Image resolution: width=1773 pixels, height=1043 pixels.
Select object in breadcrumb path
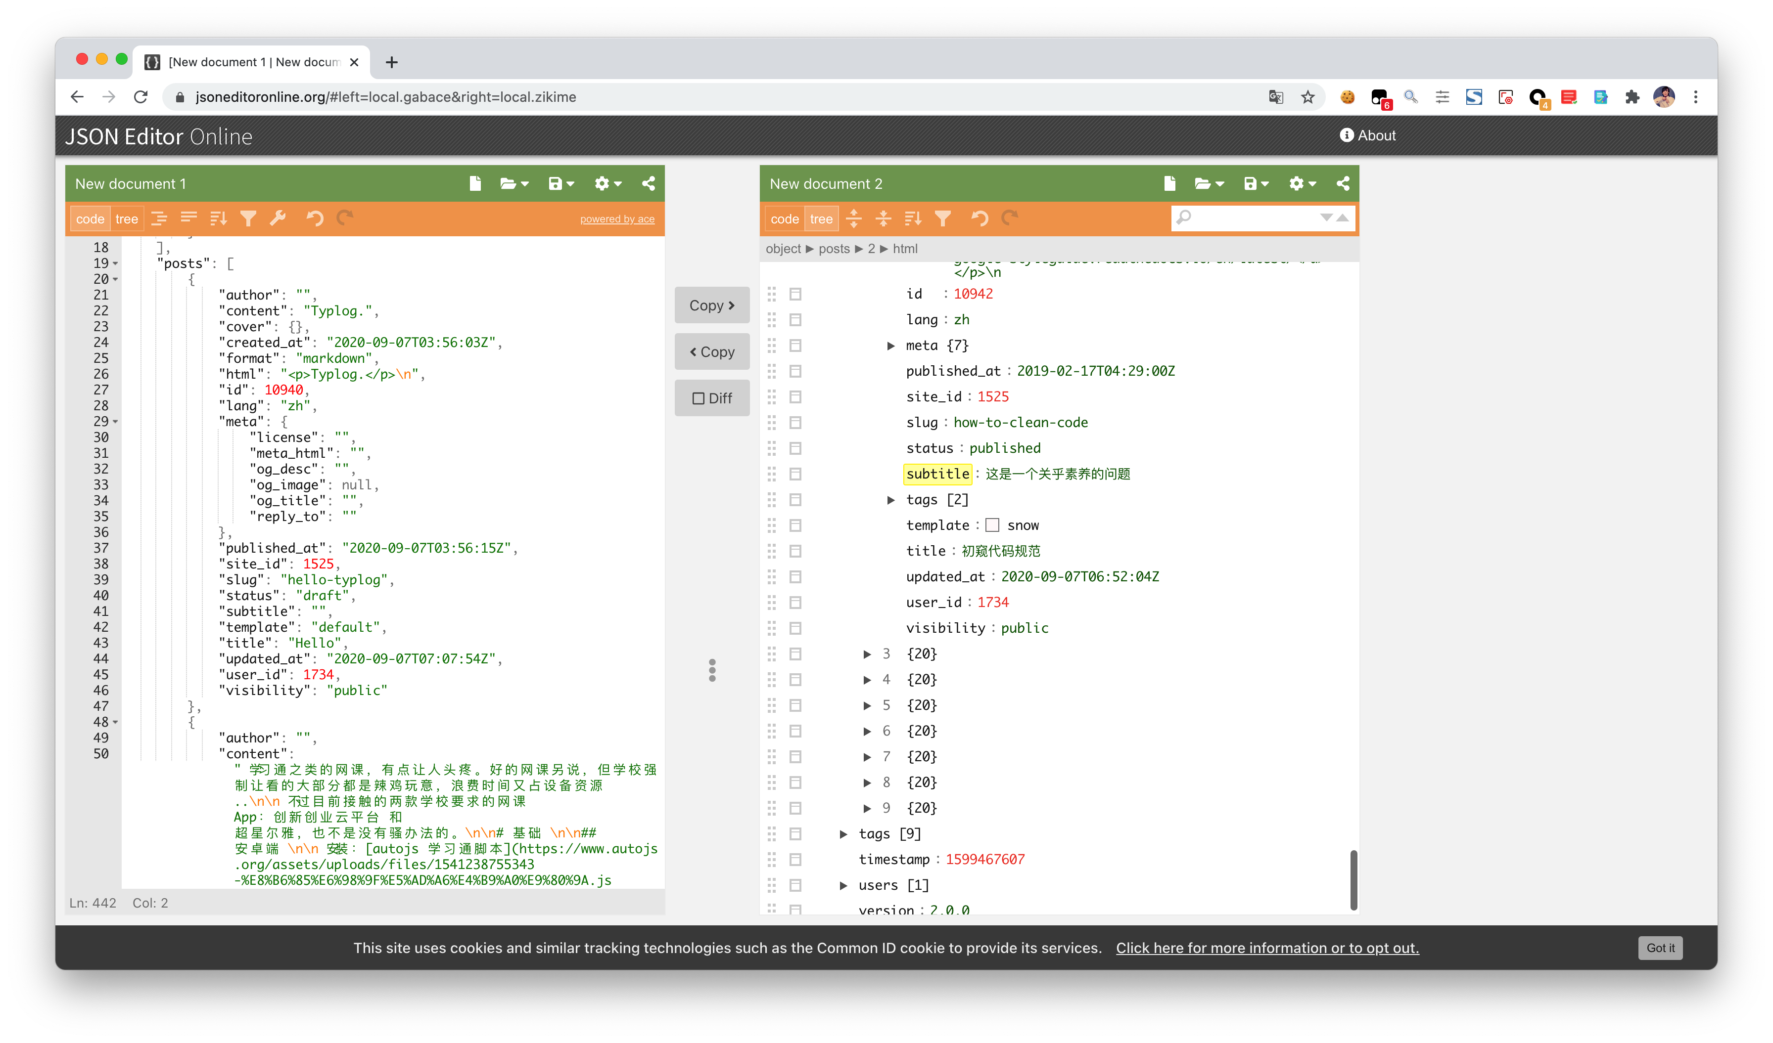783,249
